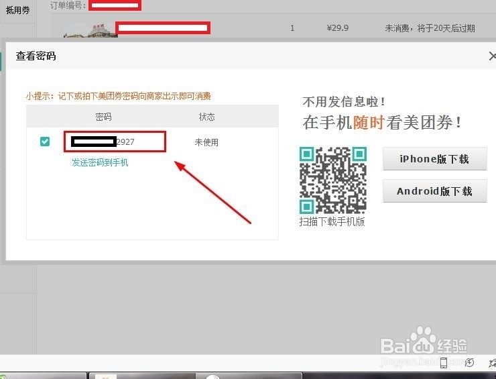Close the 查看密码 dialog
The width and height of the screenshot is (496, 379).
click(492, 56)
